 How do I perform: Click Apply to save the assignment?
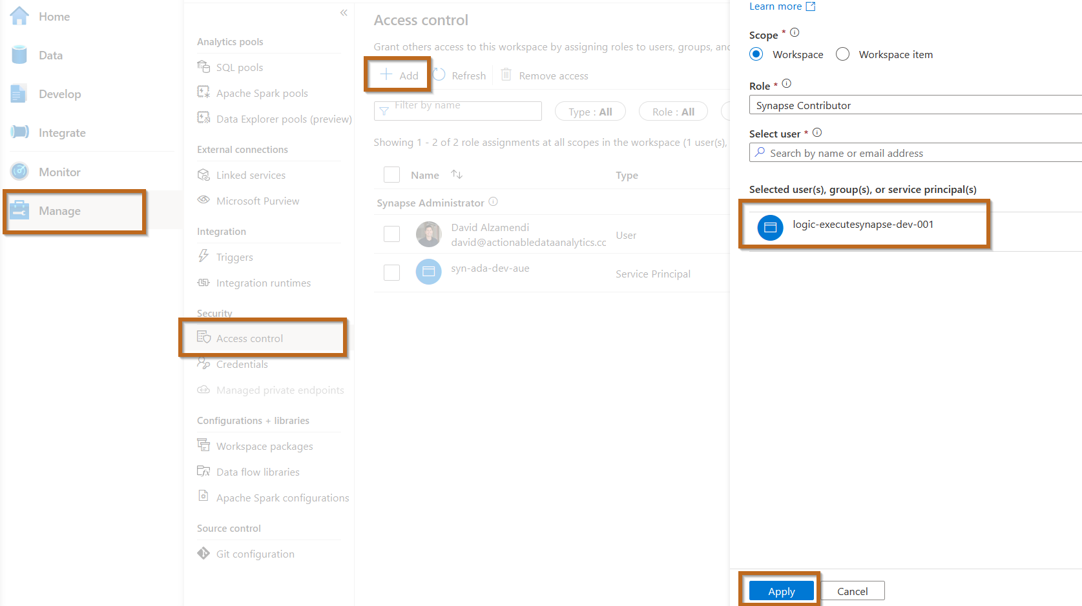click(782, 591)
